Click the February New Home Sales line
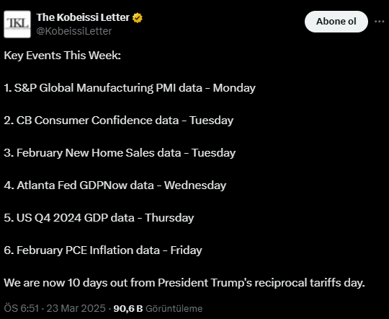The image size is (389, 319). click(x=120, y=153)
